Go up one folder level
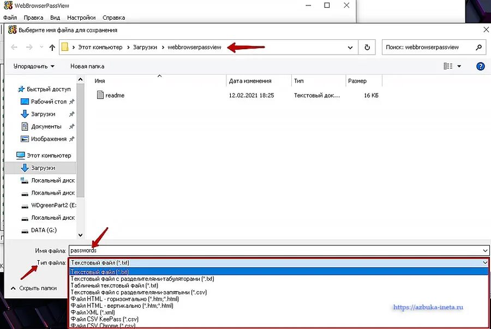The height and width of the screenshot is (329, 491). coord(52,48)
